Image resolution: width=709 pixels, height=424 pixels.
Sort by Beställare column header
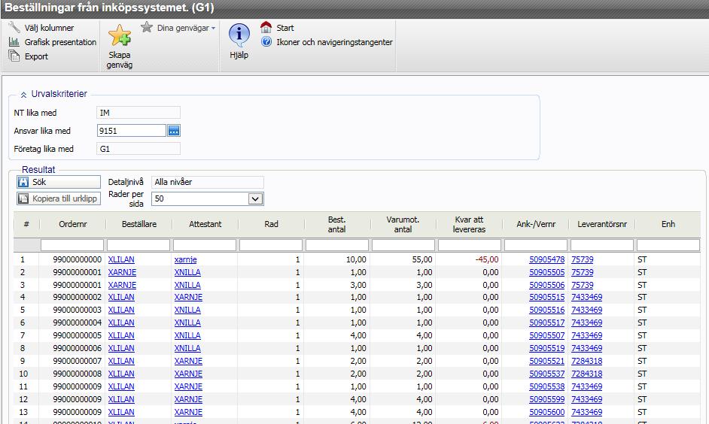138,224
